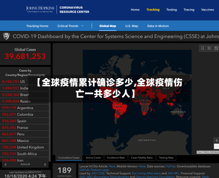Open Testing in the top navigation
Image resolution: width=219 pixels, height=178 pixels.
point(172,10)
